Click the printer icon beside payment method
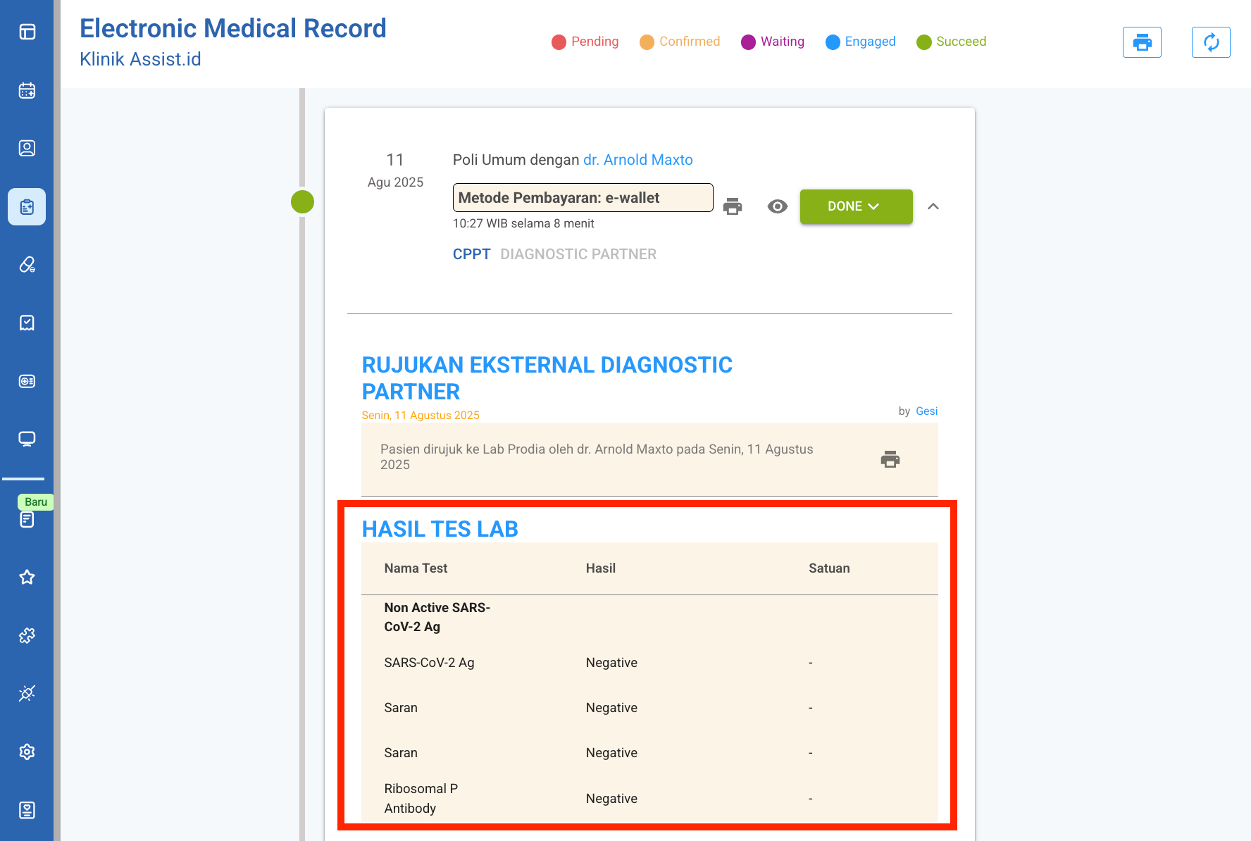1251x841 pixels. point(733,206)
